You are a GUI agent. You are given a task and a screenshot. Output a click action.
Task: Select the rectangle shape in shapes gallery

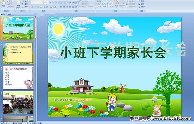pos(108,1)
